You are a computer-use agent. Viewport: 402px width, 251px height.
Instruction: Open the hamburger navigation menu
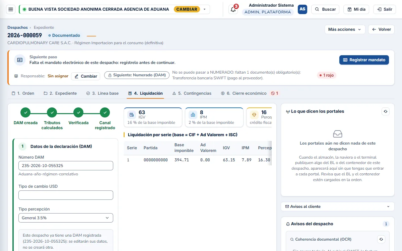coord(11,9)
